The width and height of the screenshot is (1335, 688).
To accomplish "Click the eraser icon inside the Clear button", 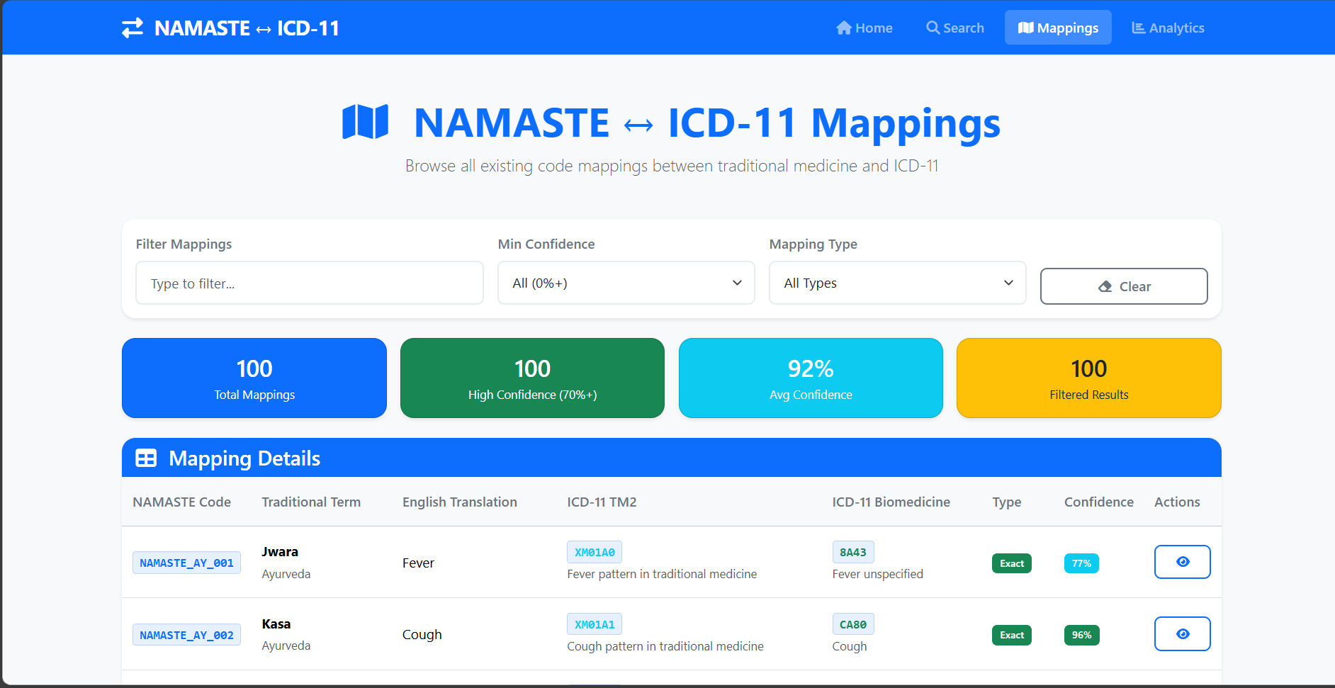I will tap(1105, 286).
